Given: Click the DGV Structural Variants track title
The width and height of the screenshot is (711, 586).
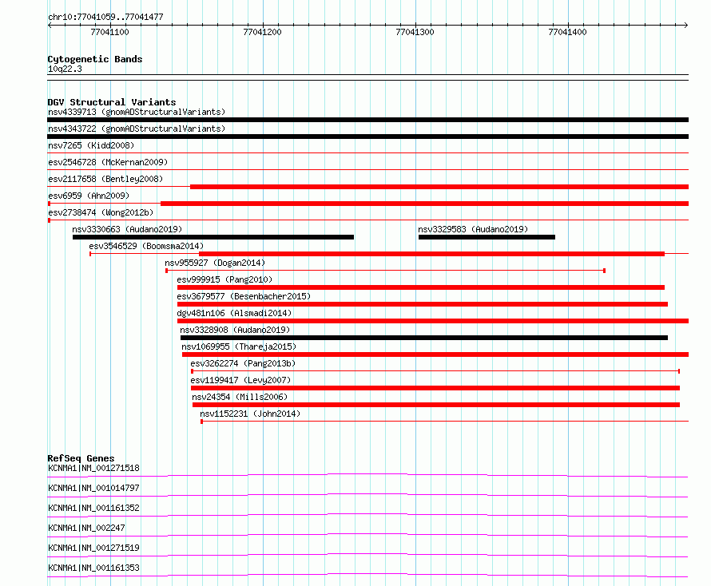Looking at the screenshot, I should coord(112,102).
